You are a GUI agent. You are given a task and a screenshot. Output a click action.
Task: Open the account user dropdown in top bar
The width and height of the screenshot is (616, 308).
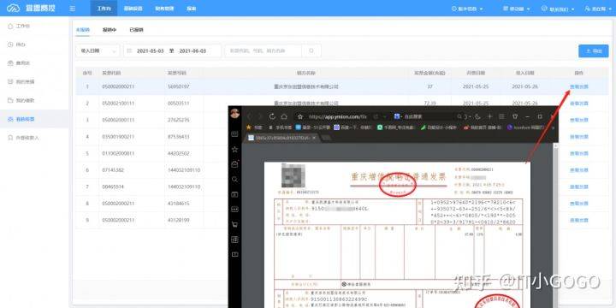[x=595, y=9]
